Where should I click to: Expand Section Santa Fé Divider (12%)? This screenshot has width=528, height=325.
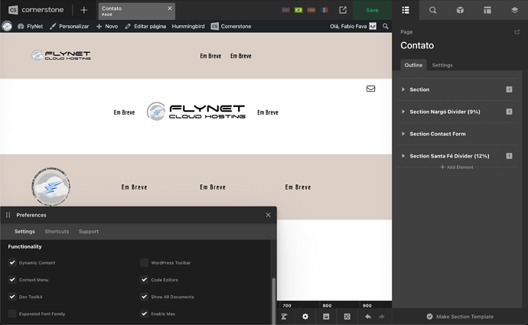[x=403, y=156]
